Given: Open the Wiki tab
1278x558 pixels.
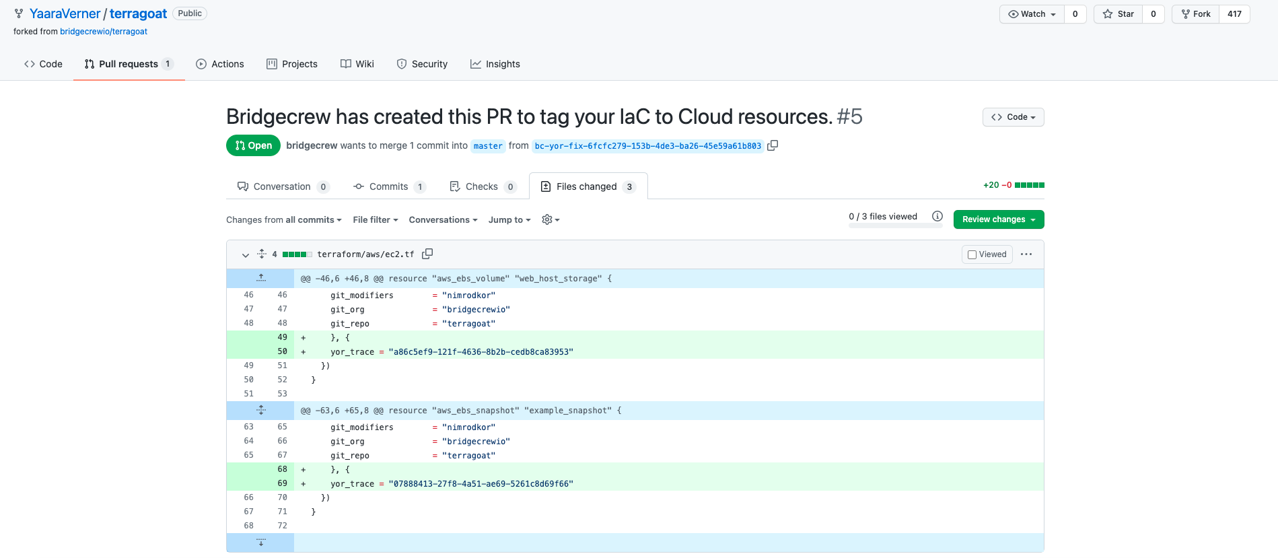Looking at the screenshot, I should coord(357,64).
